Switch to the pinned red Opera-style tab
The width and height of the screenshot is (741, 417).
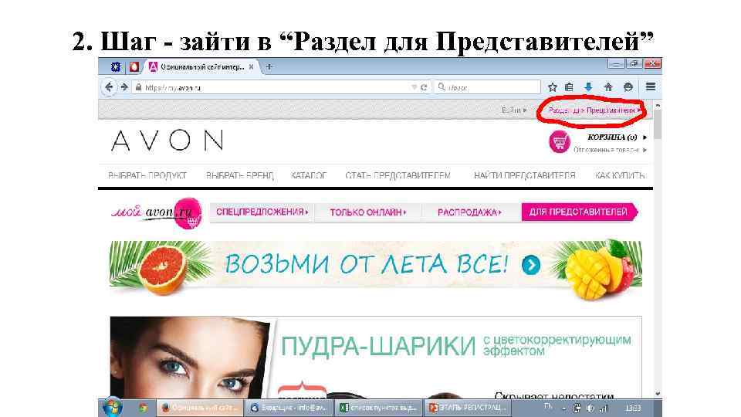(x=134, y=67)
